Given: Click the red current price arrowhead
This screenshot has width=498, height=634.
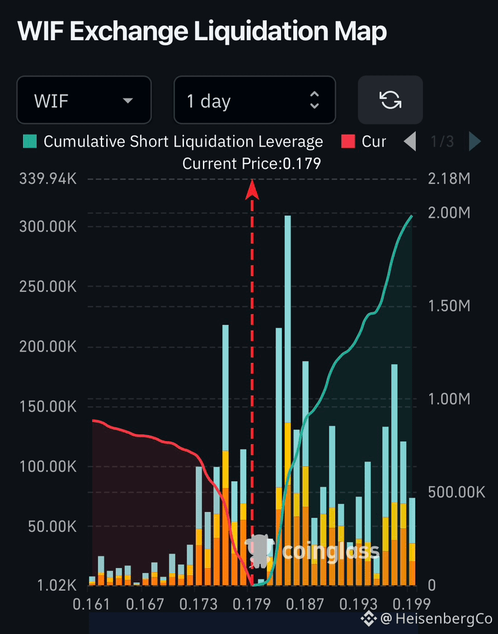Looking at the screenshot, I should (x=252, y=190).
